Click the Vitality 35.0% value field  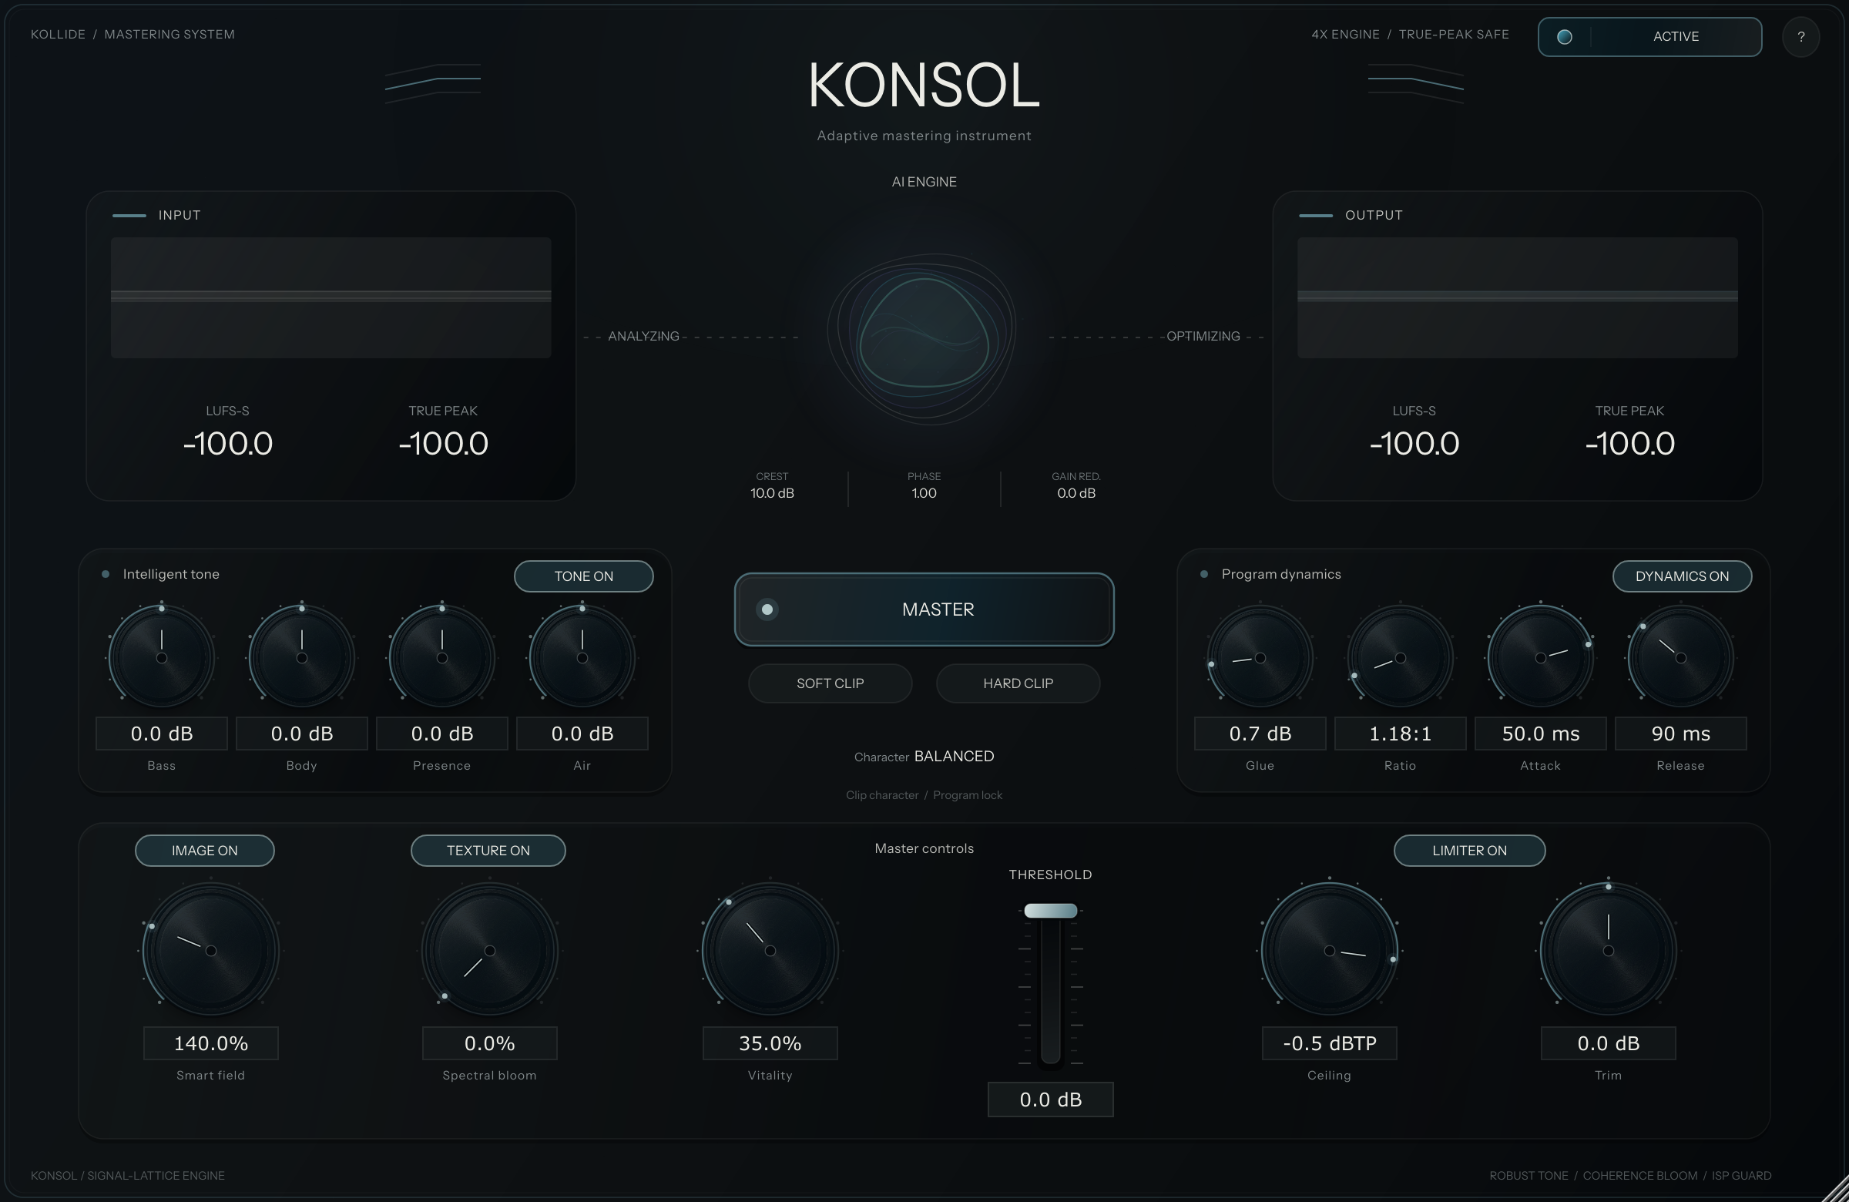[770, 1043]
